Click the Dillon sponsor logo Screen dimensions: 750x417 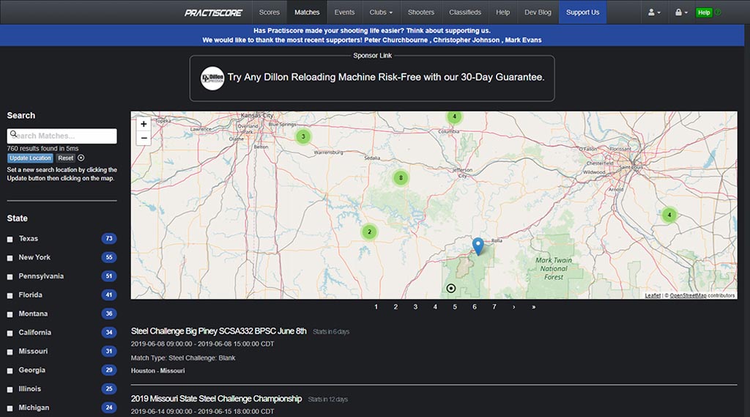pyautogui.click(x=212, y=77)
